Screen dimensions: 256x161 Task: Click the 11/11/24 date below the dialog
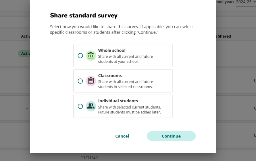click(x=89, y=157)
